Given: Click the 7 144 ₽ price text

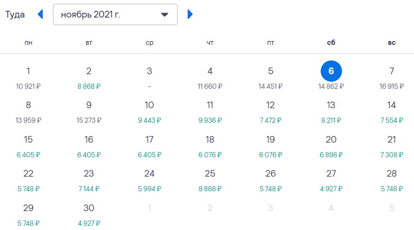Looking at the screenshot, I should click(89, 189).
